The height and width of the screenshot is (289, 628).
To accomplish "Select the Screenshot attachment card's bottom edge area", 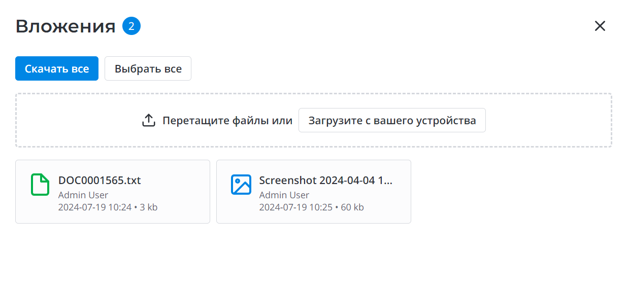I will (x=313, y=218).
